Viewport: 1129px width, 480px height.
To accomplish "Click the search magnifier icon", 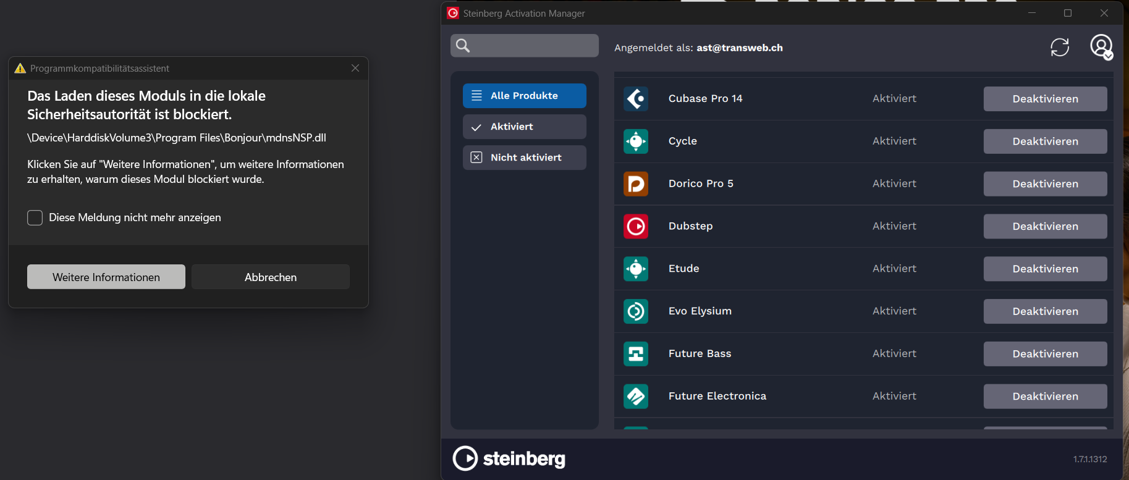I will coord(463,45).
